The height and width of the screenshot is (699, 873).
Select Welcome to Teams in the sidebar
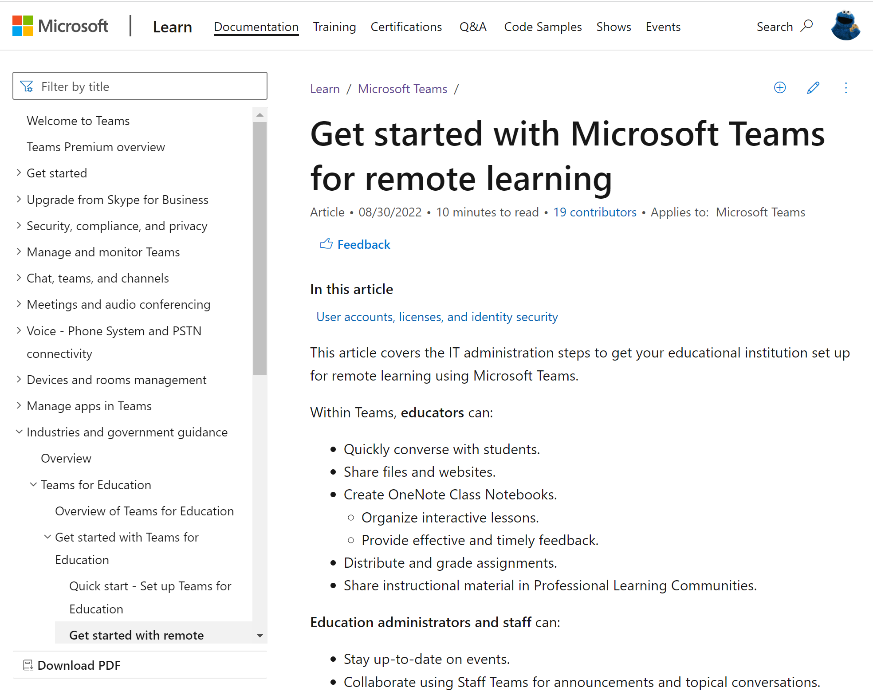[x=78, y=120]
